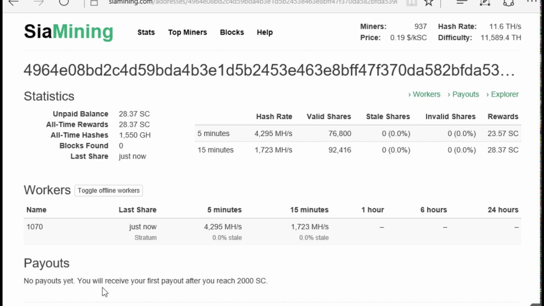Open the Edge Hub icon
This screenshot has height=306, width=544.
pyautogui.click(x=462, y=3)
